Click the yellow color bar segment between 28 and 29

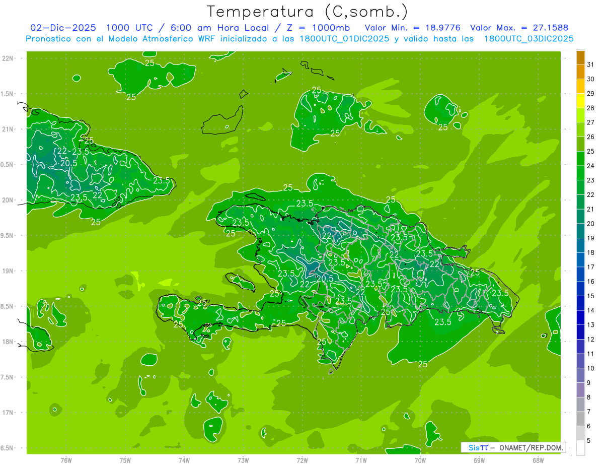pos(580,101)
